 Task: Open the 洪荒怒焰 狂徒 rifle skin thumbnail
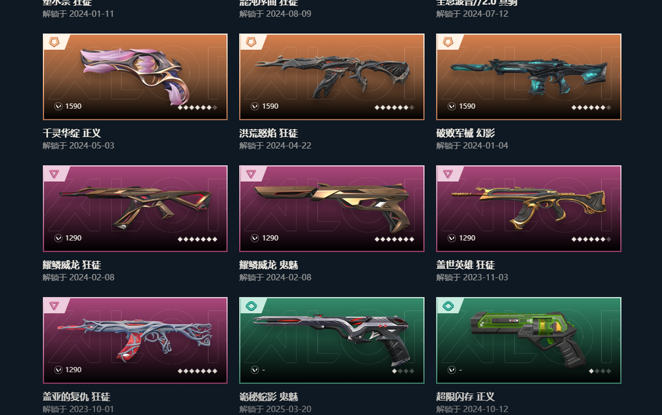[332, 77]
